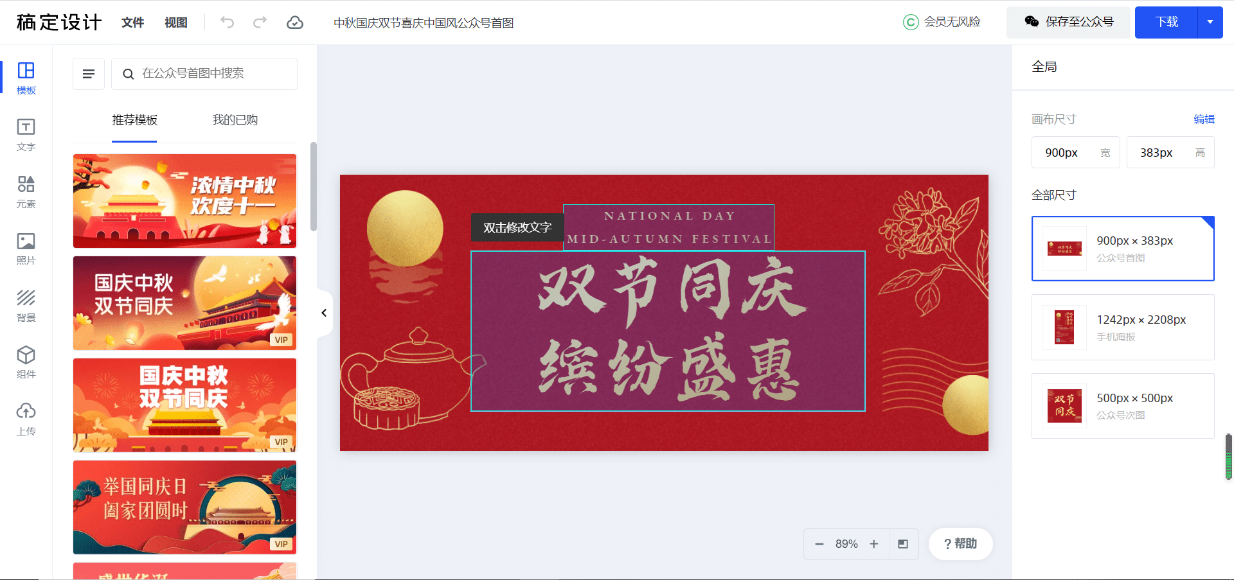Click the cloud save icon
Image resolution: width=1234 pixels, height=580 pixels.
(x=295, y=22)
